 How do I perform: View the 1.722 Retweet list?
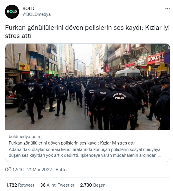tap(20, 185)
